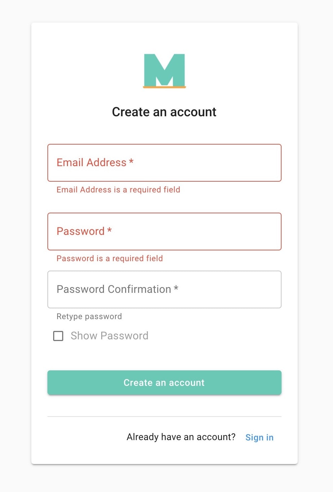Click the orange underline beneath the logo

coord(164,88)
